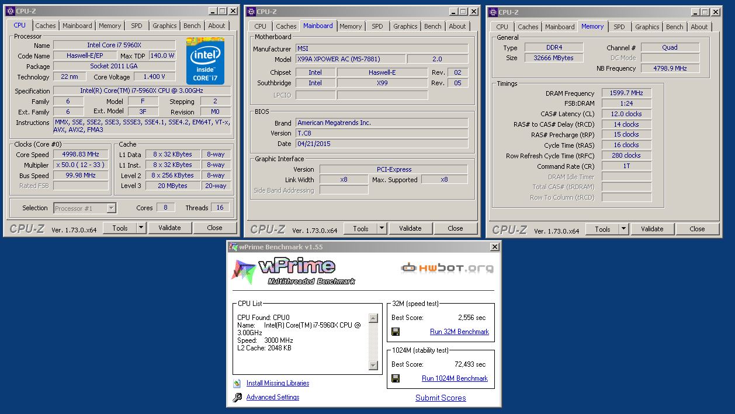Select the Bench tab in the right CPU-Z window
This screenshot has width=735, height=414.
pos(674,27)
